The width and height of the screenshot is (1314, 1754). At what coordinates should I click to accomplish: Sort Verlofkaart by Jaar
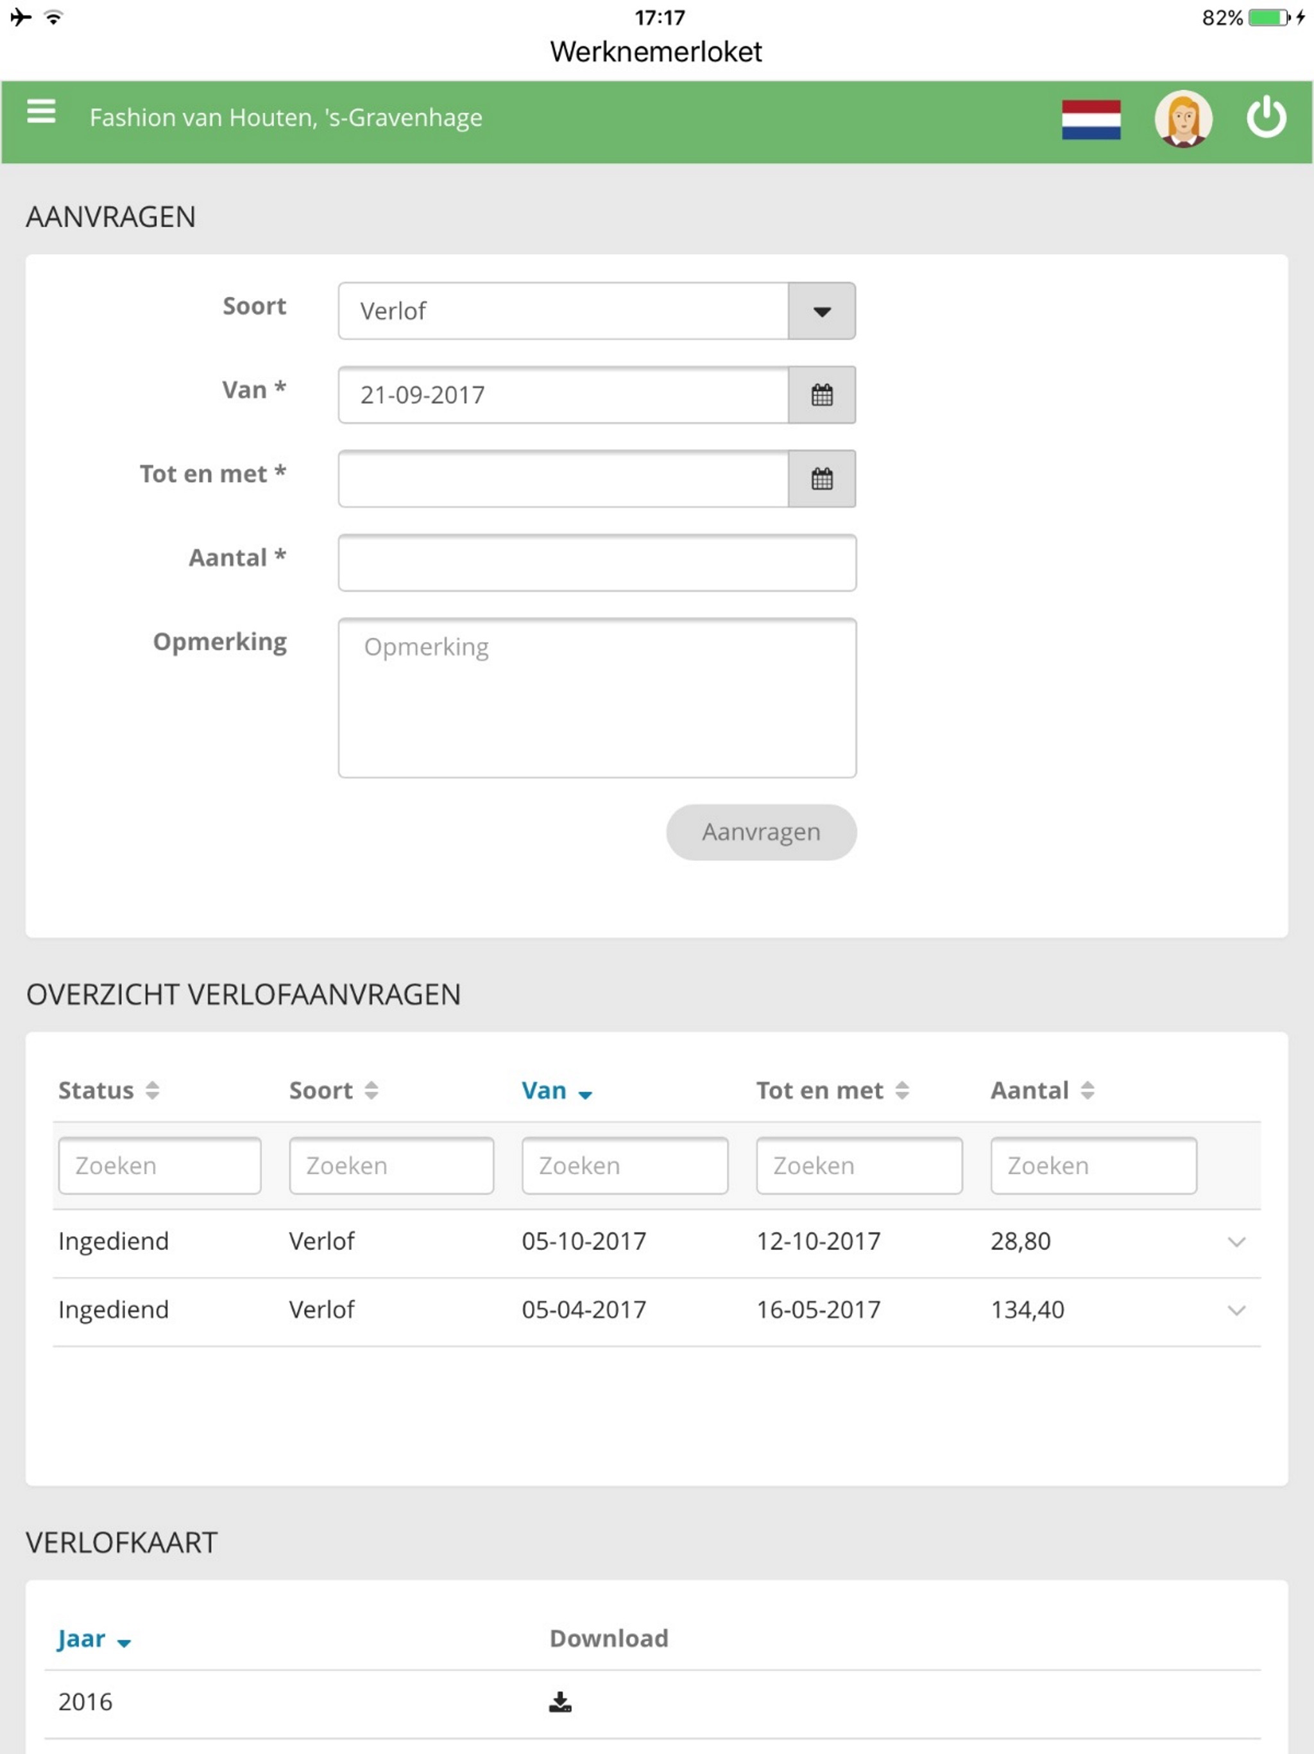(x=94, y=1639)
